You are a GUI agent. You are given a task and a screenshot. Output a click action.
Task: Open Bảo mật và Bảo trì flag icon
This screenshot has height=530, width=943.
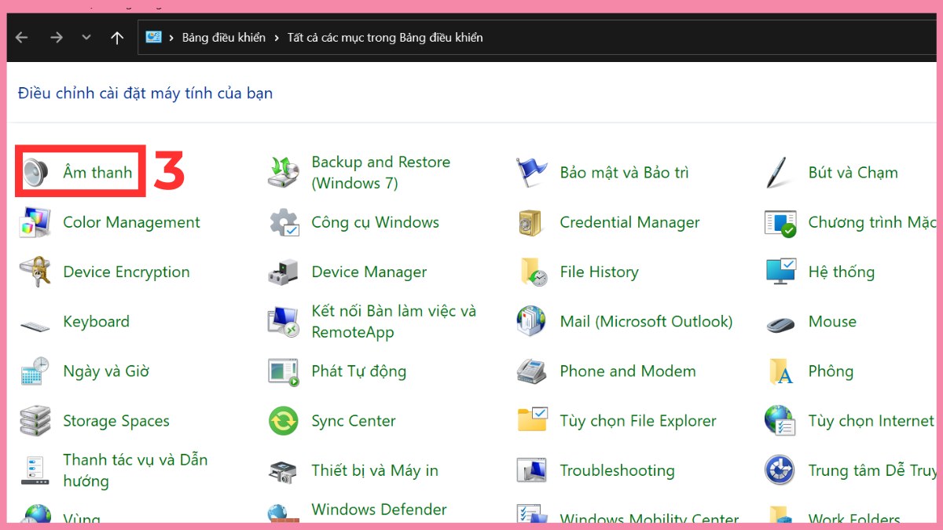pyautogui.click(x=531, y=173)
